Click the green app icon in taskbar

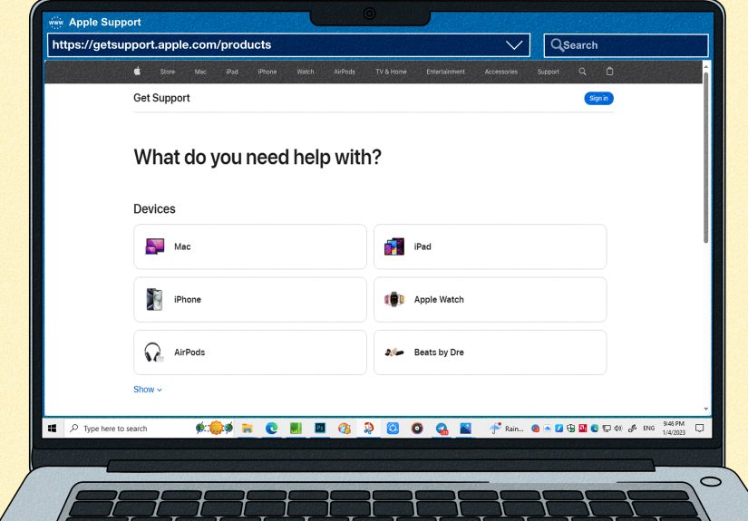296,429
